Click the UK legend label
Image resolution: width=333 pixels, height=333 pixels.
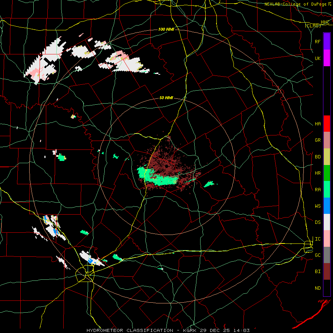pos(317,58)
